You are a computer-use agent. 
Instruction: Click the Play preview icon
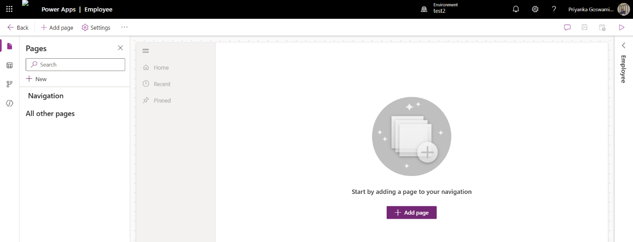tap(622, 27)
